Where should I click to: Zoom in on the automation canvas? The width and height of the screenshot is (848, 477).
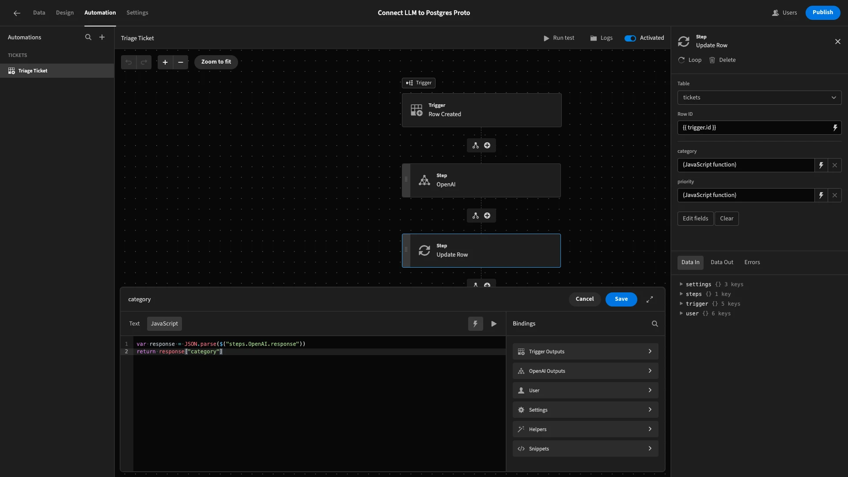click(x=165, y=62)
